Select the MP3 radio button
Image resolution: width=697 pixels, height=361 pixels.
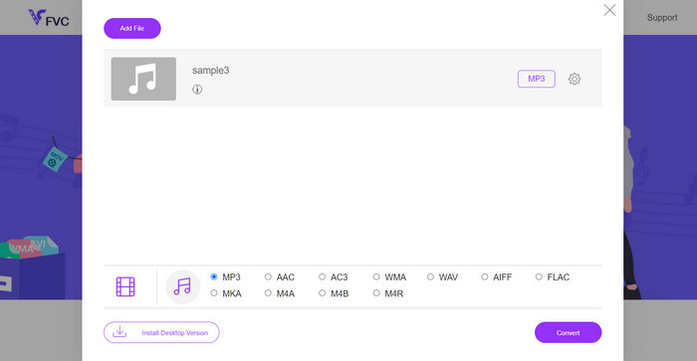click(x=214, y=276)
